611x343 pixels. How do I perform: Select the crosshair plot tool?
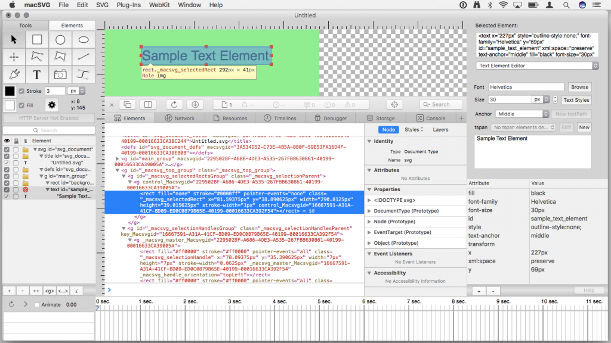(x=13, y=57)
